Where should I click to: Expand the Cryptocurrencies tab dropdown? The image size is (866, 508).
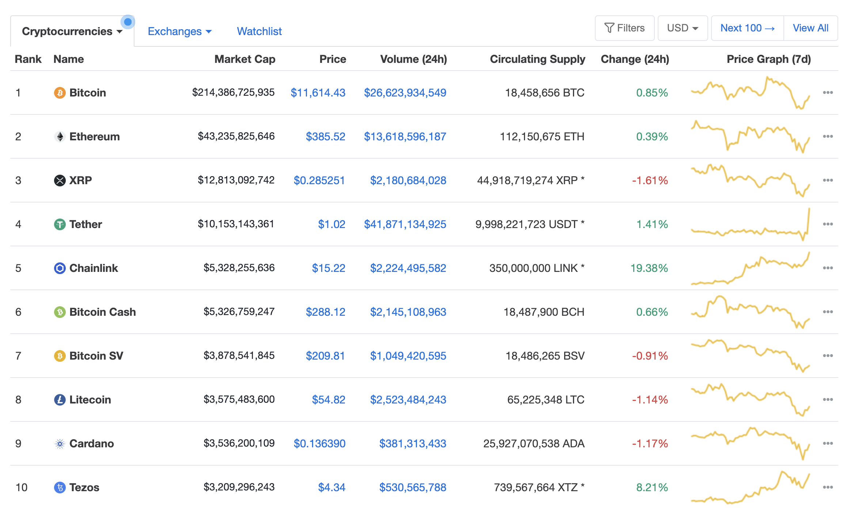pyautogui.click(x=72, y=31)
